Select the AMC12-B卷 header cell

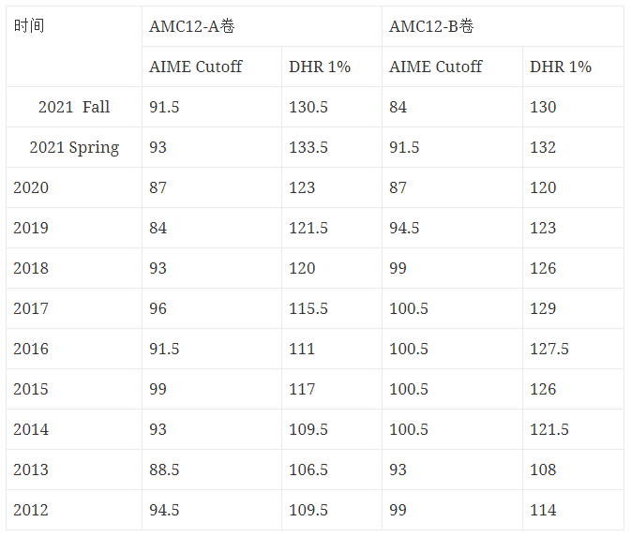(503, 26)
